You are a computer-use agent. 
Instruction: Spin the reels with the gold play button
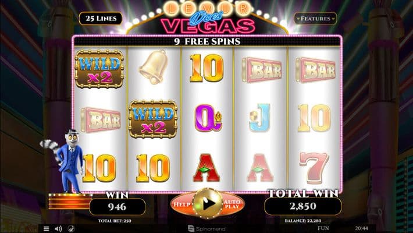tap(208, 203)
